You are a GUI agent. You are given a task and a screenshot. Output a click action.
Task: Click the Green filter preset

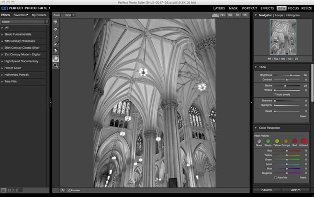(x=268, y=141)
